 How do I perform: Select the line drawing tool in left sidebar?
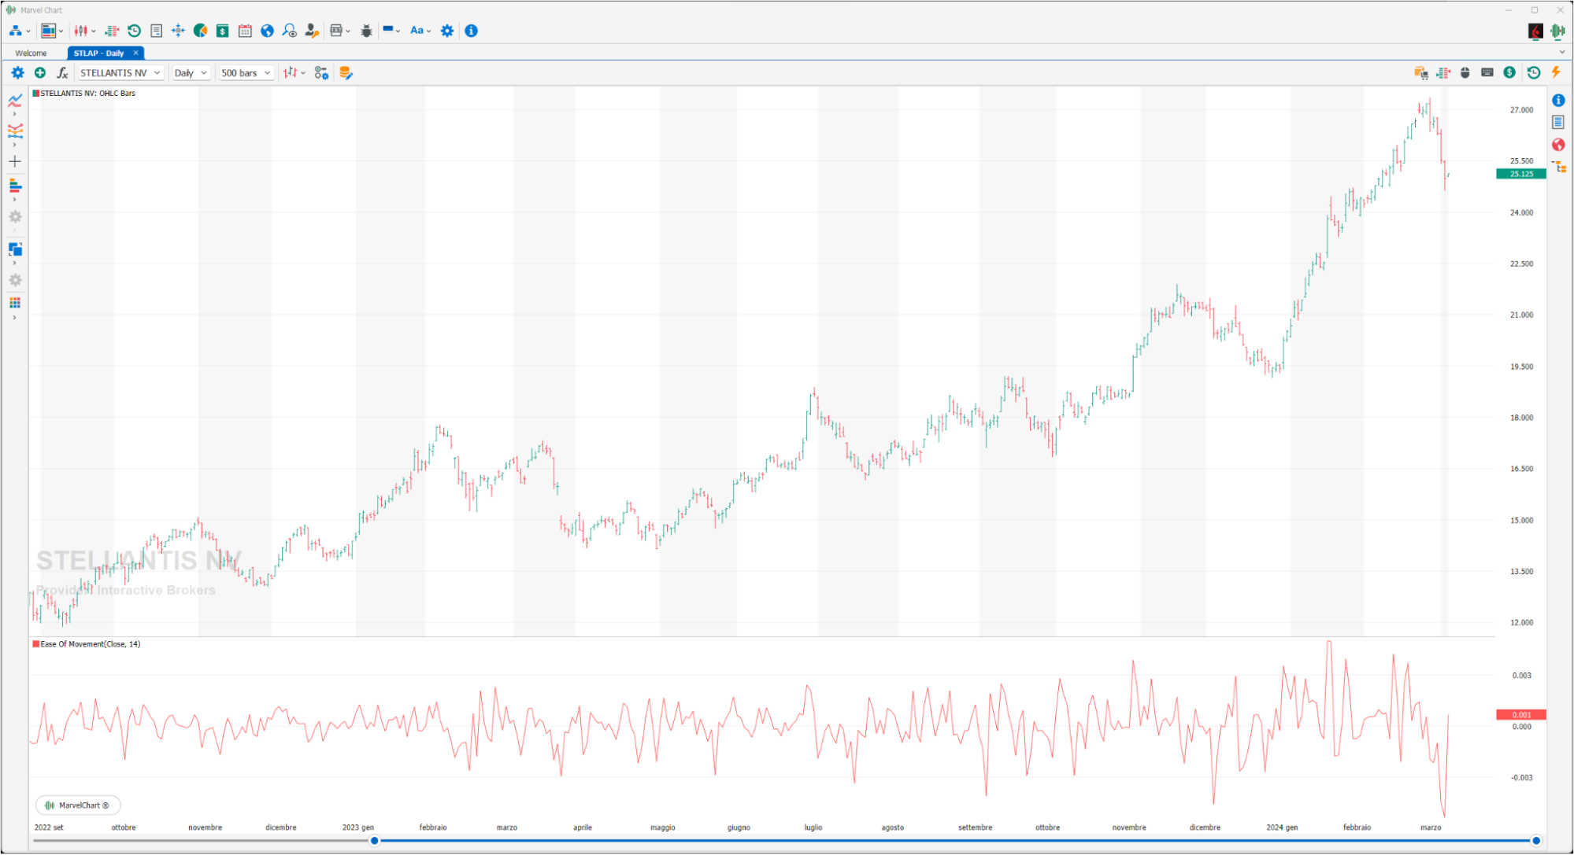click(15, 100)
